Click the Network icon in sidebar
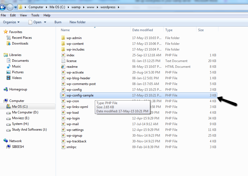 pyautogui.click(x=6, y=141)
